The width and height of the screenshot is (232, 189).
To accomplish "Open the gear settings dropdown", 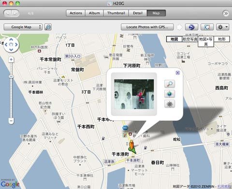I will (x=222, y=27).
